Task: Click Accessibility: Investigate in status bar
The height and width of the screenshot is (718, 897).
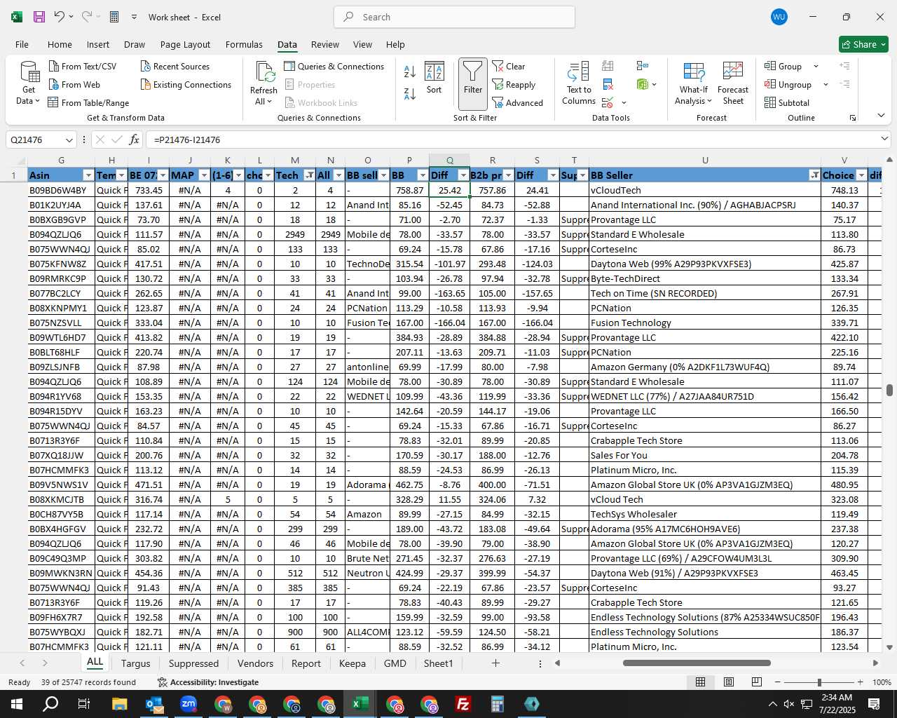Action: click(x=208, y=682)
